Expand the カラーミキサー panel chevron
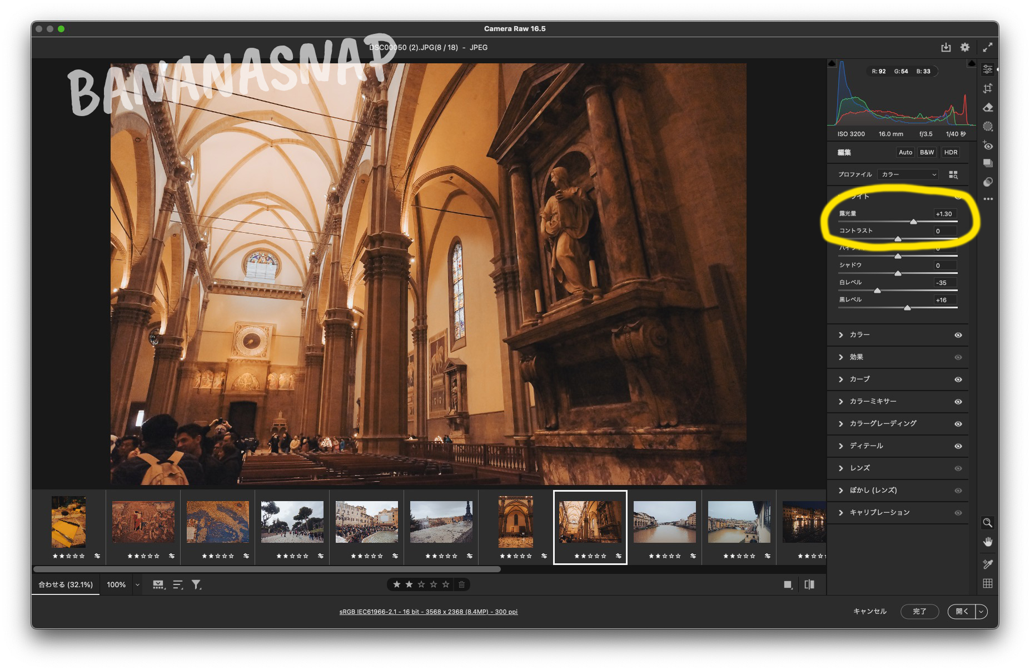 [841, 402]
